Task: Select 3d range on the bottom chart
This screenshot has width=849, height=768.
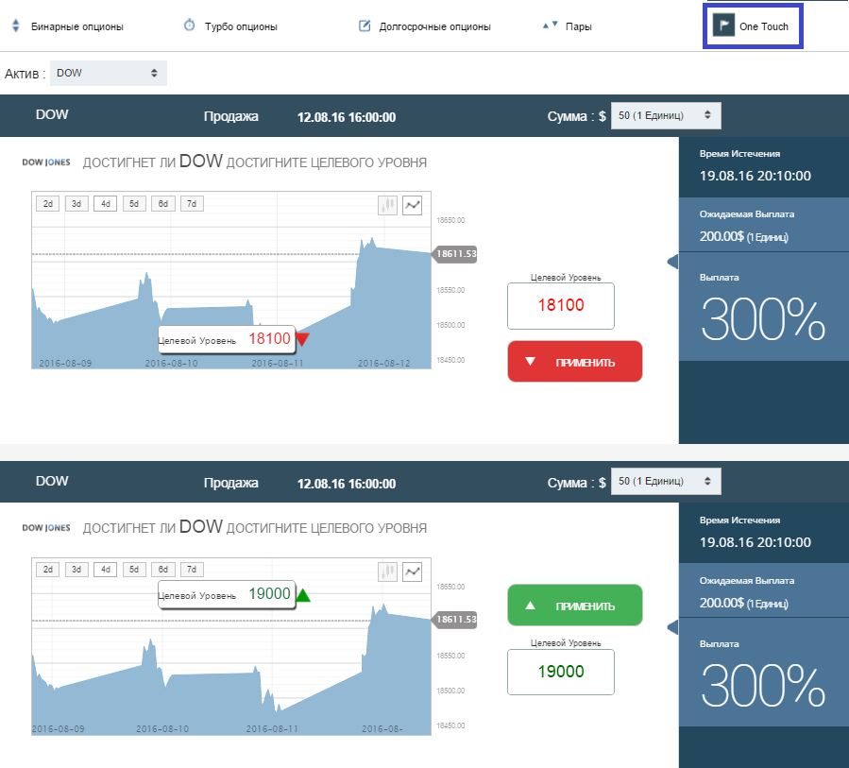Action: click(x=76, y=570)
